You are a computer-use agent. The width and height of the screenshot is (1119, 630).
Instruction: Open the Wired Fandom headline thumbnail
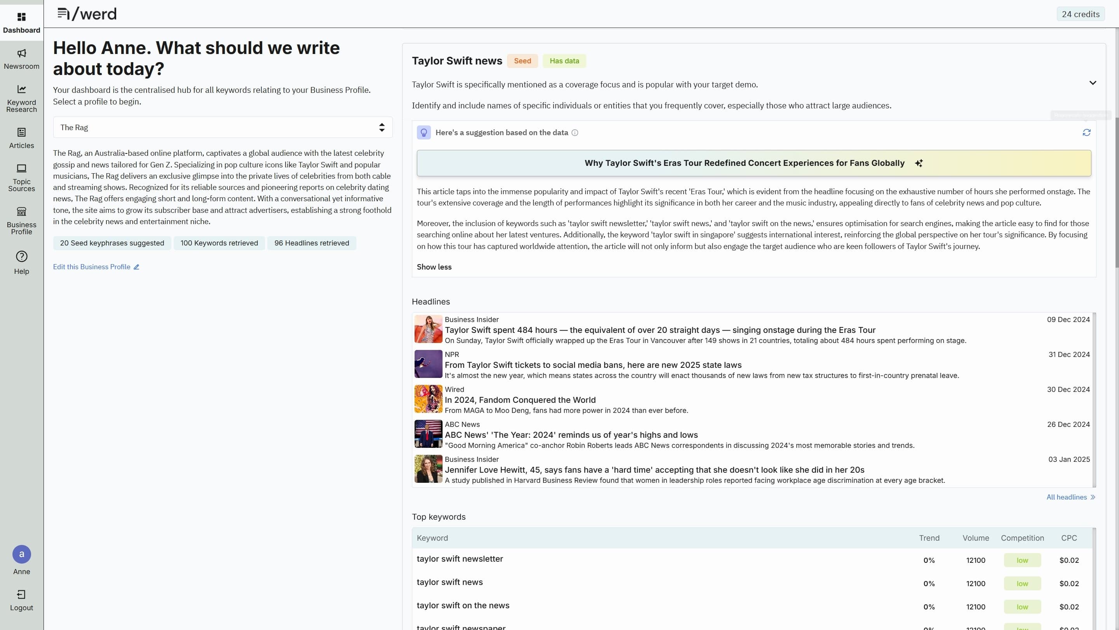click(x=428, y=399)
